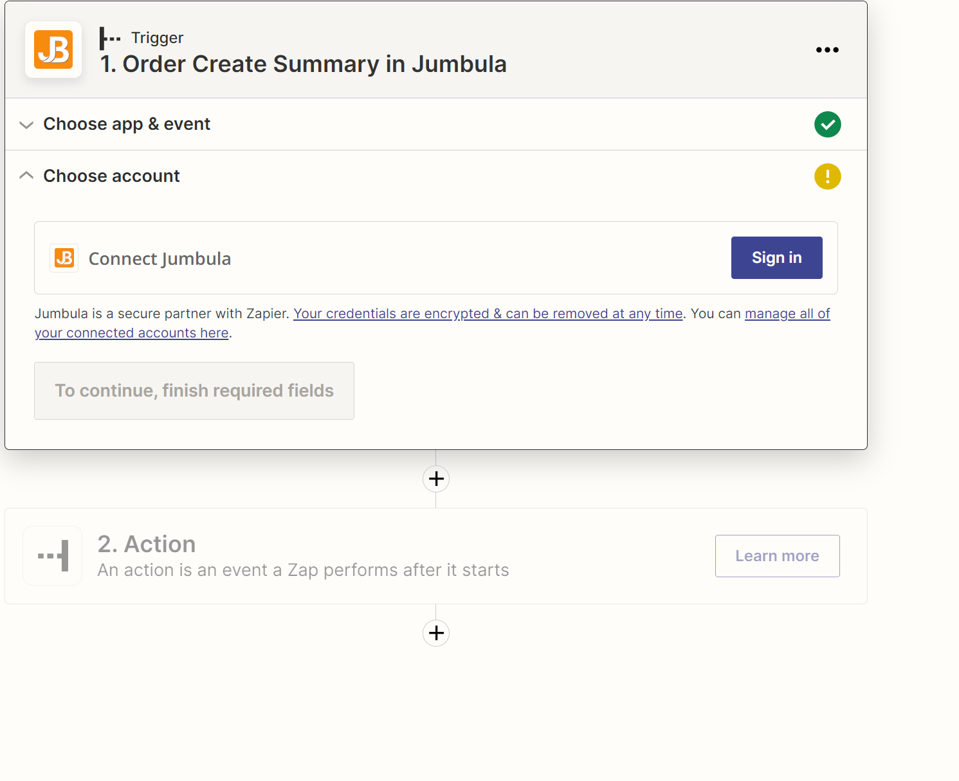Image resolution: width=959 pixels, height=781 pixels.
Task: Add a step below the trigger card
Action: 436,479
